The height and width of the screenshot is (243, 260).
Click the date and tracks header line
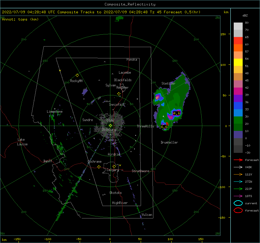[x=101, y=12]
